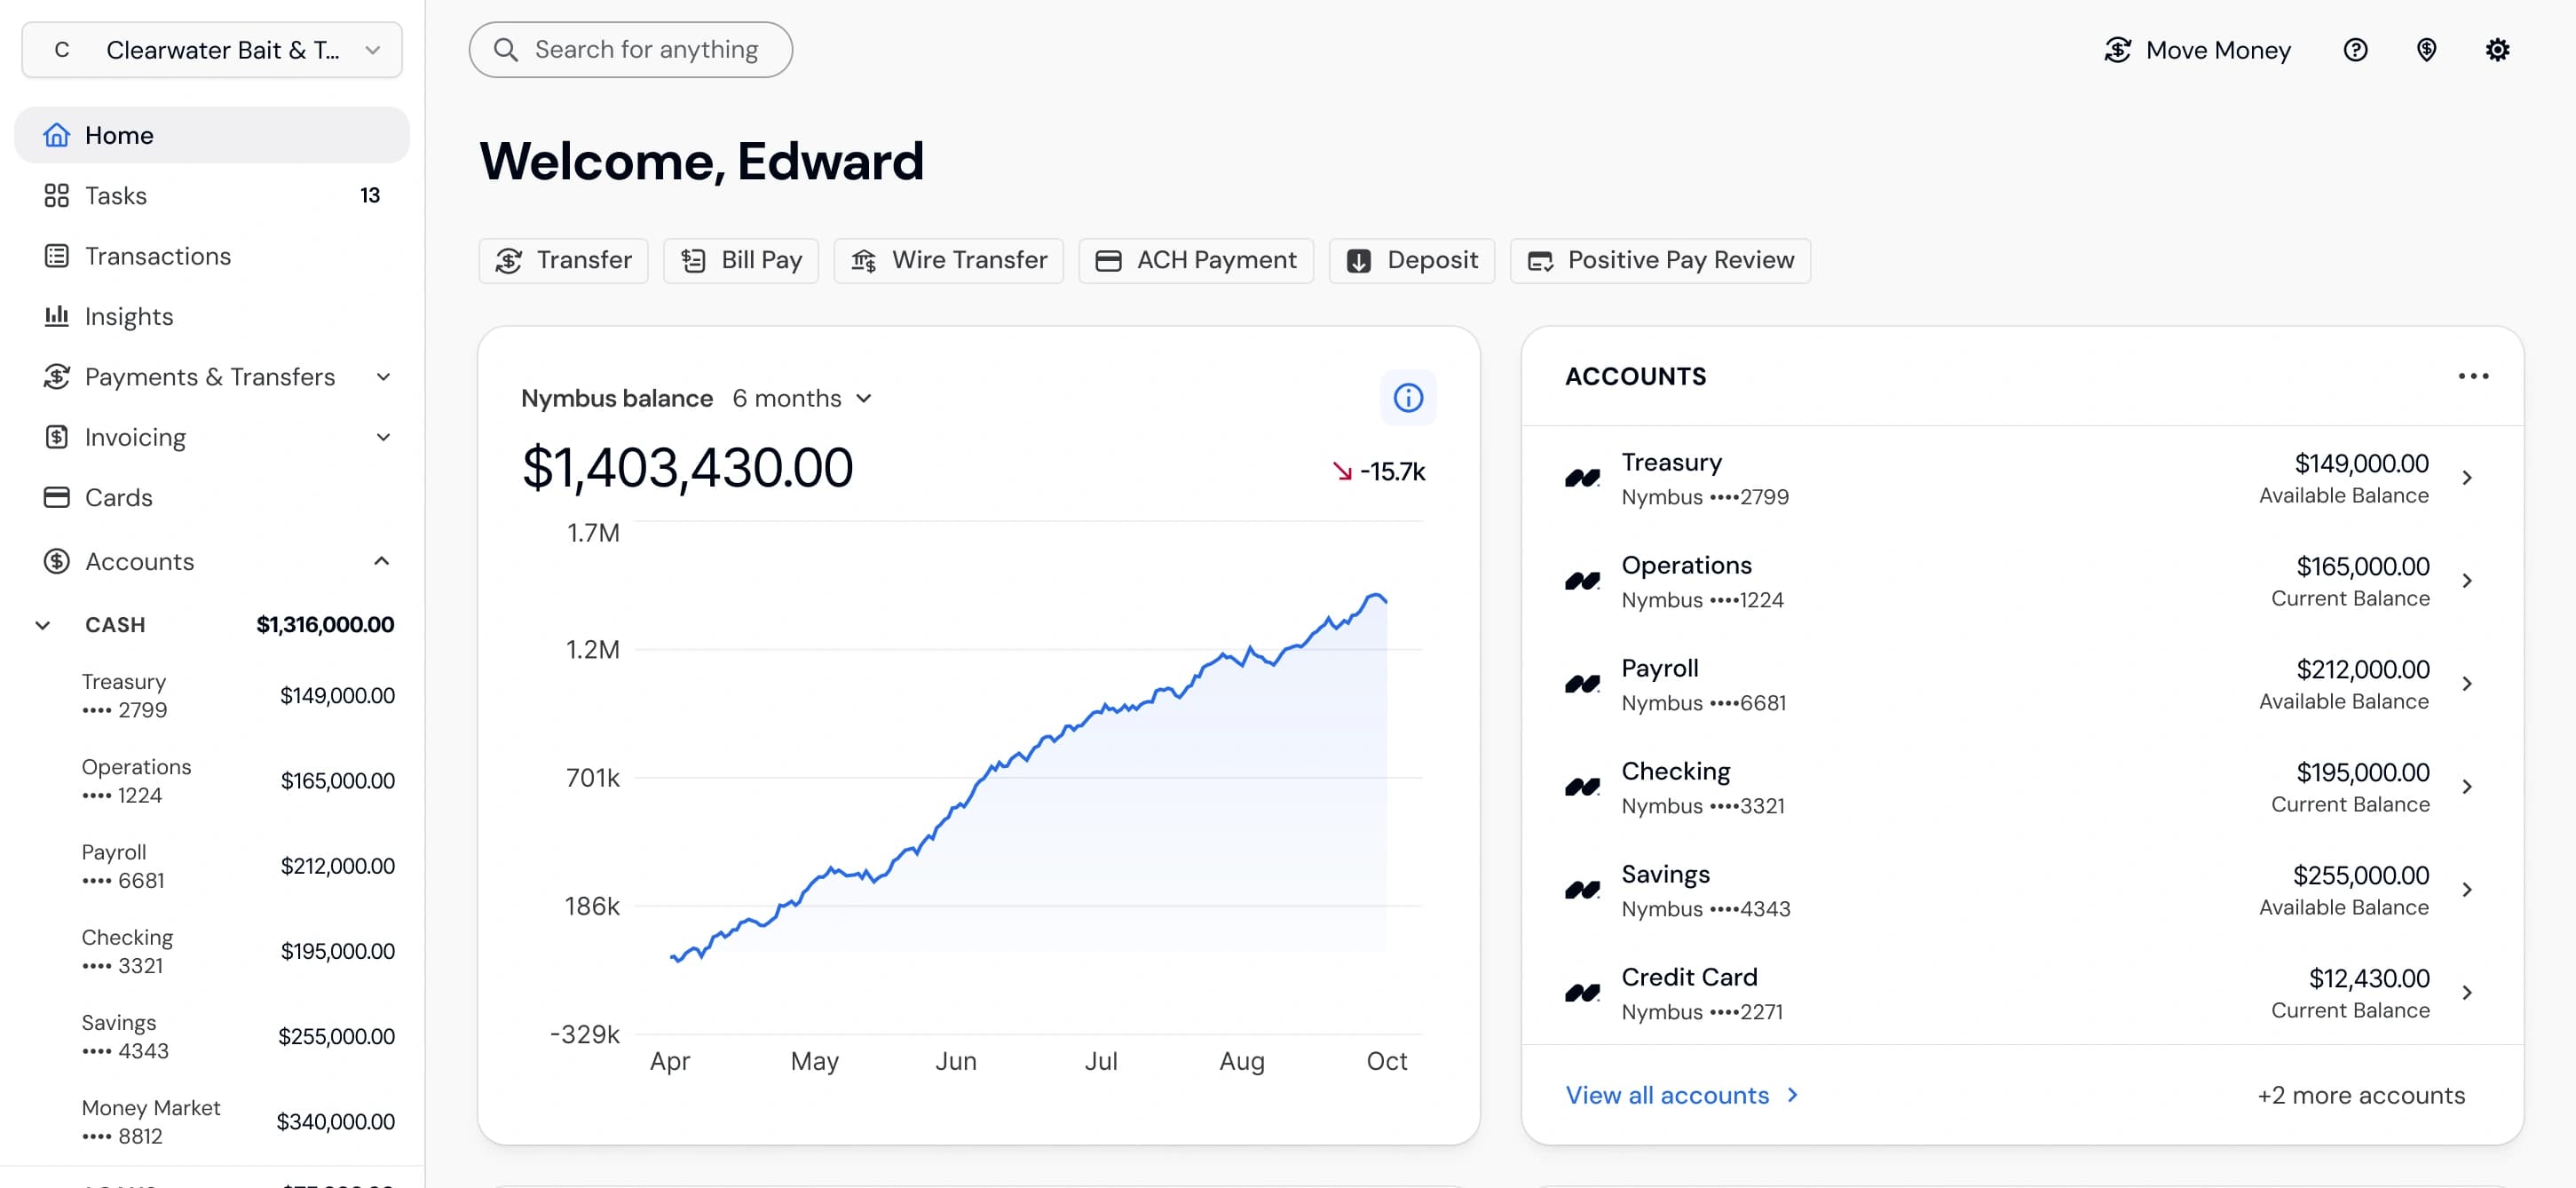Click the Bill Pay button
The height and width of the screenshot is (1188, 2576).
pos(741,260)
